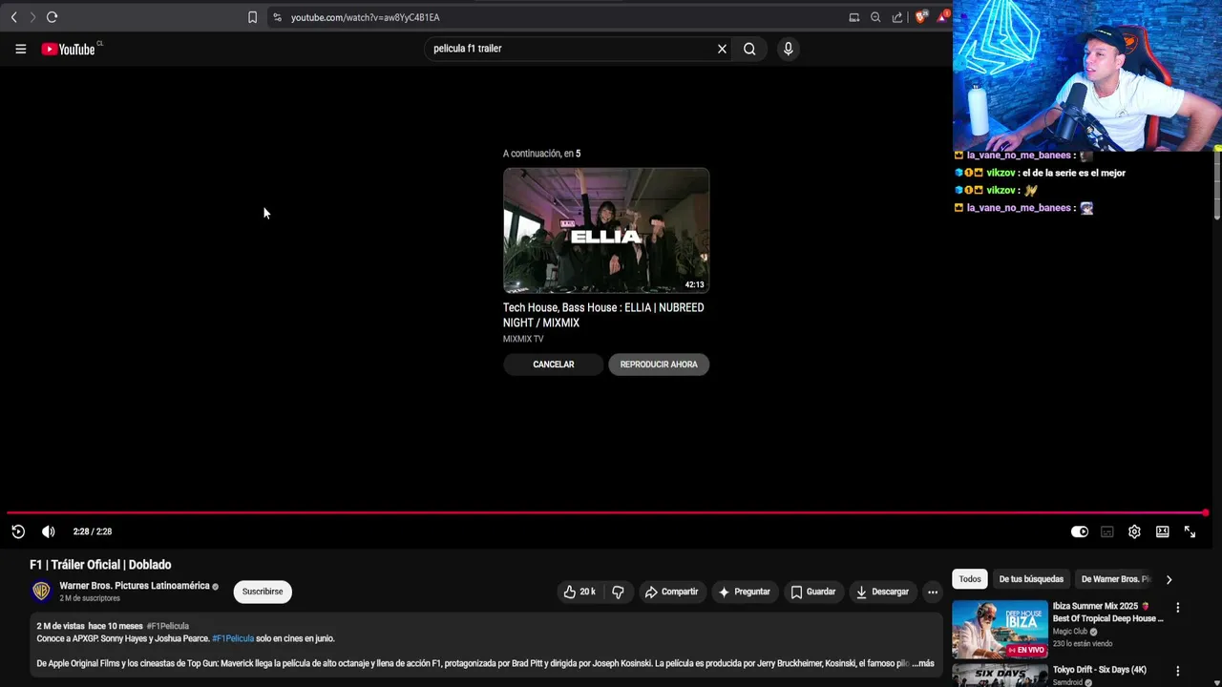Open the MIXMIX TV channel name
This screenshot has width=1222, height=687.
[523, 339]
